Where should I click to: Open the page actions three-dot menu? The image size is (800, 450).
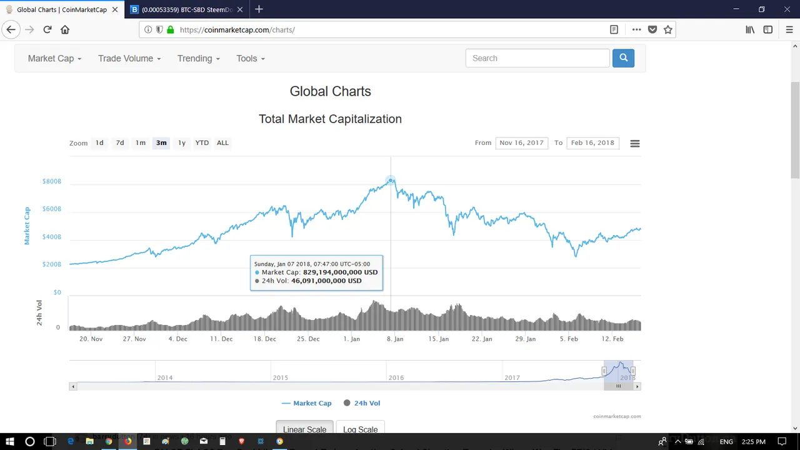(x=636, y=29)
